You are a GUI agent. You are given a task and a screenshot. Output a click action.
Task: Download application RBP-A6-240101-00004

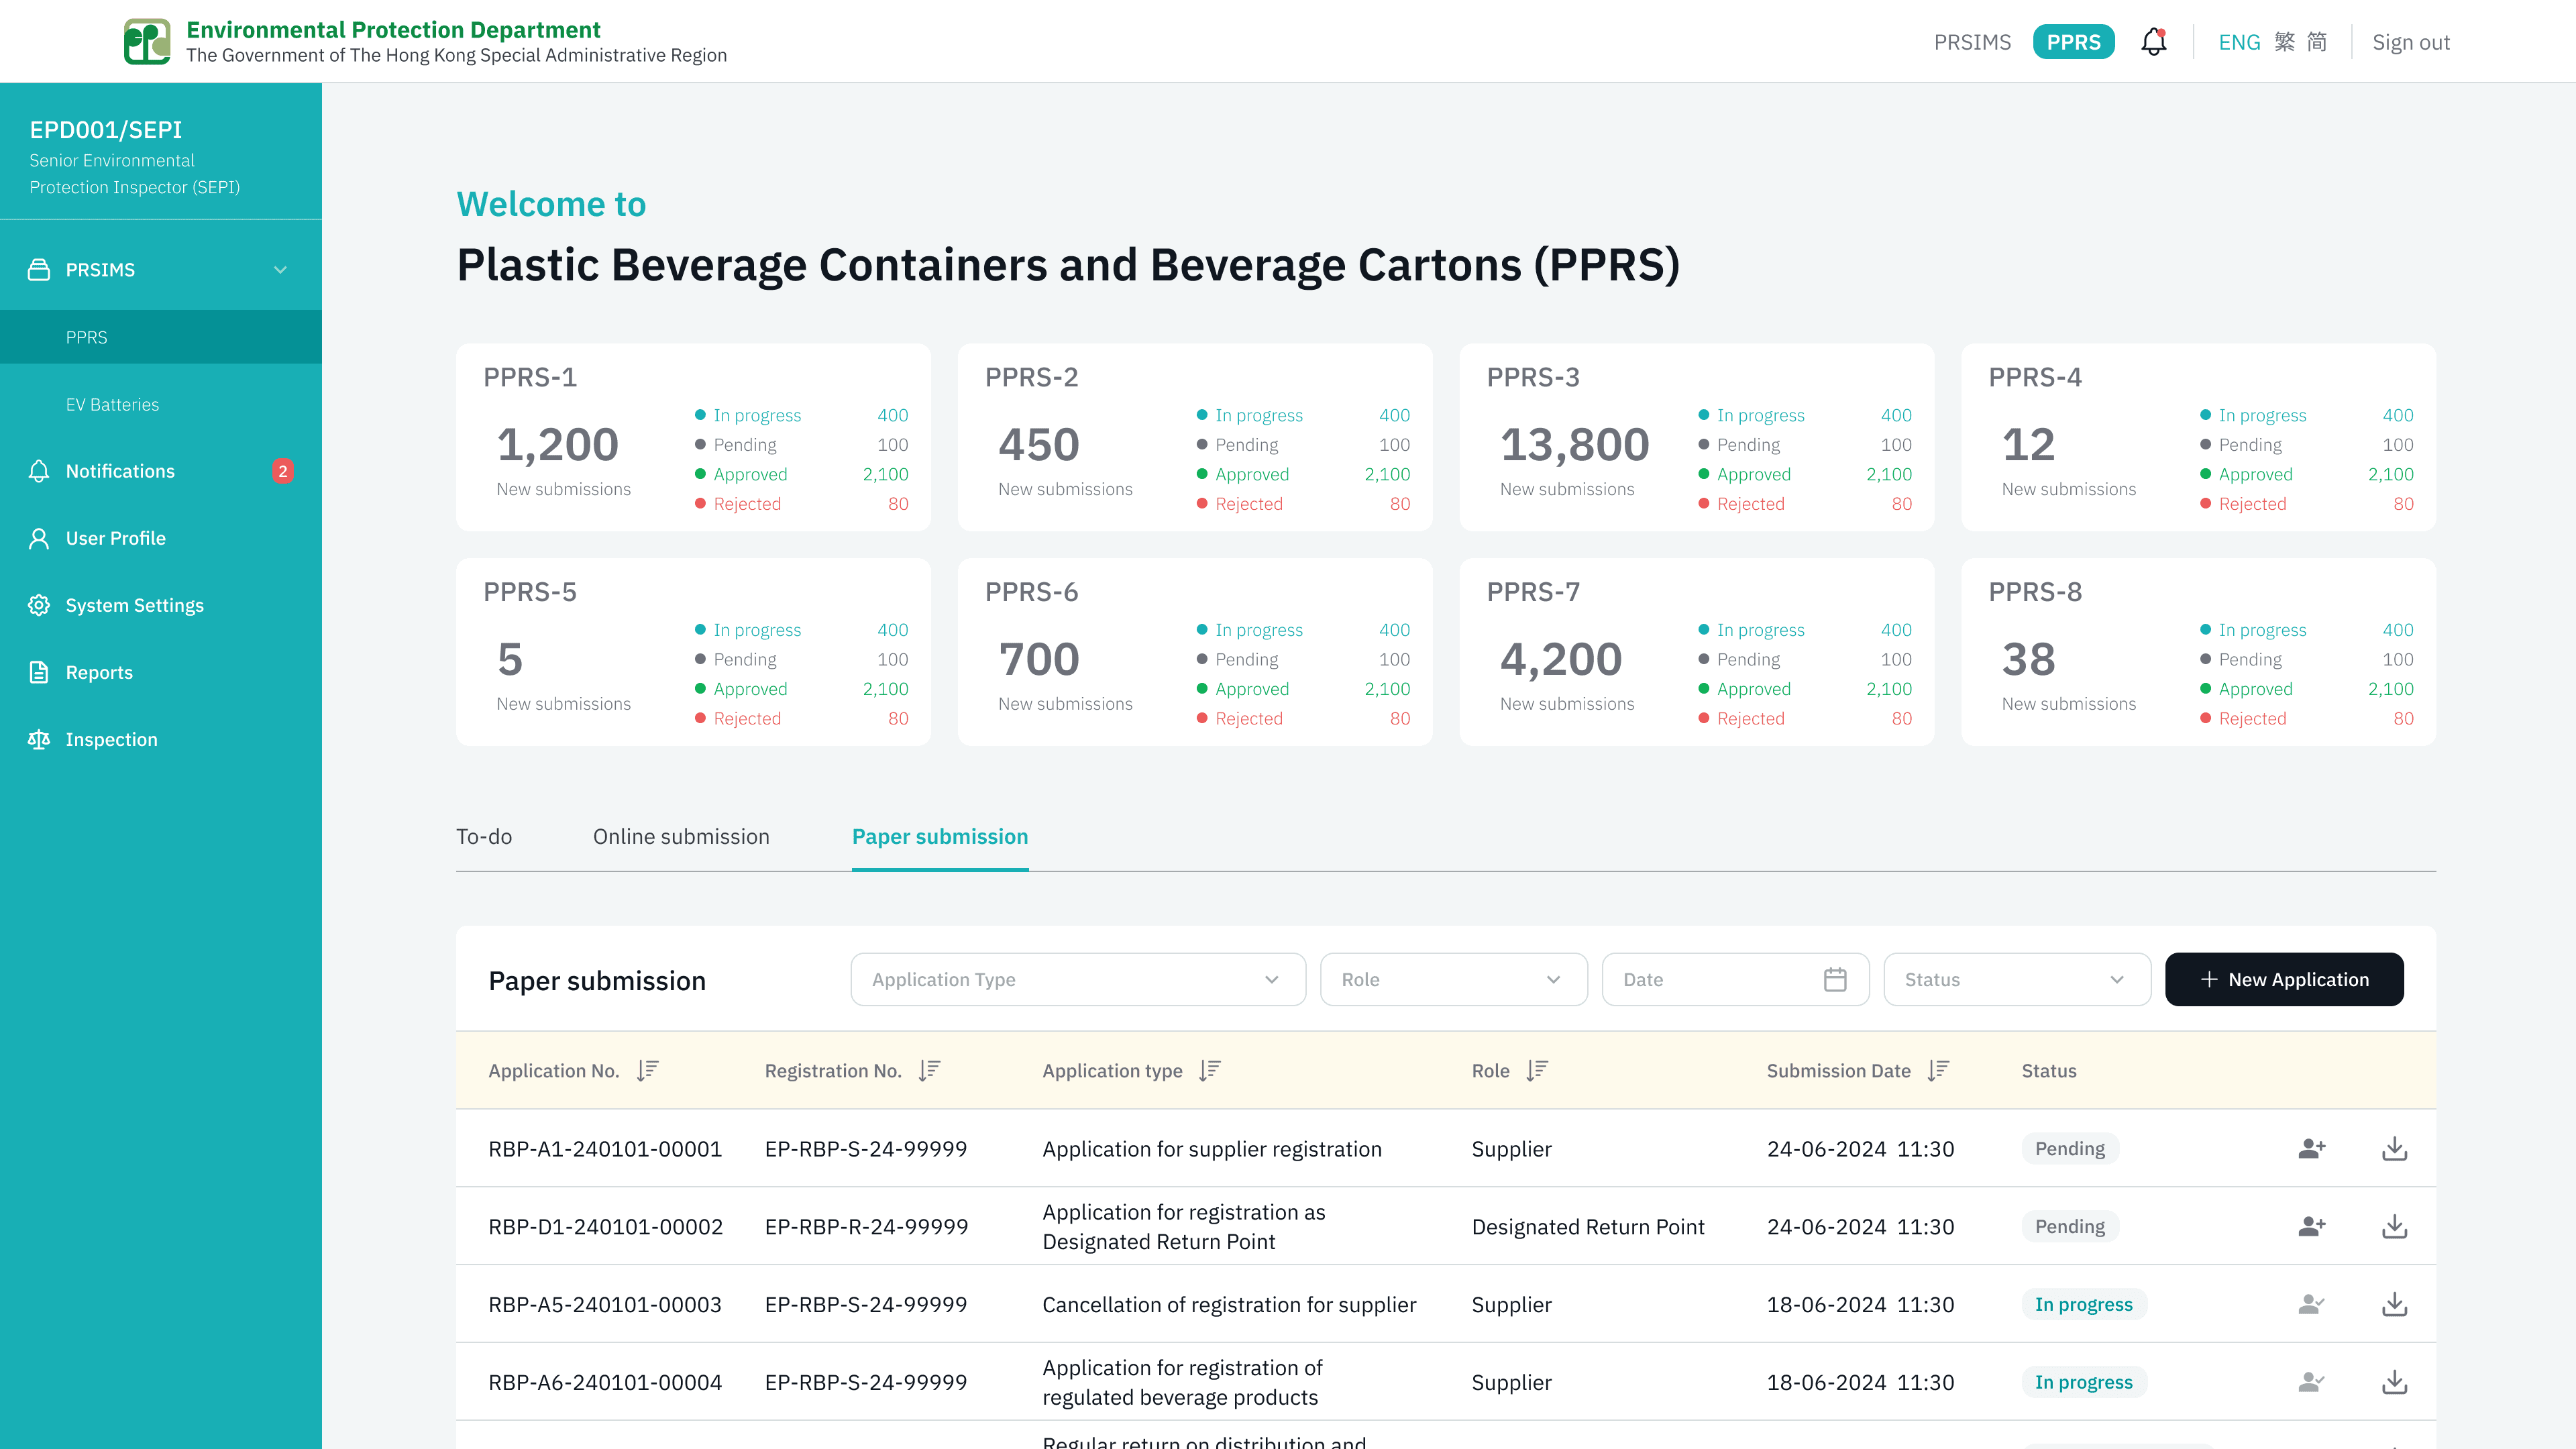[2394, 1382]
